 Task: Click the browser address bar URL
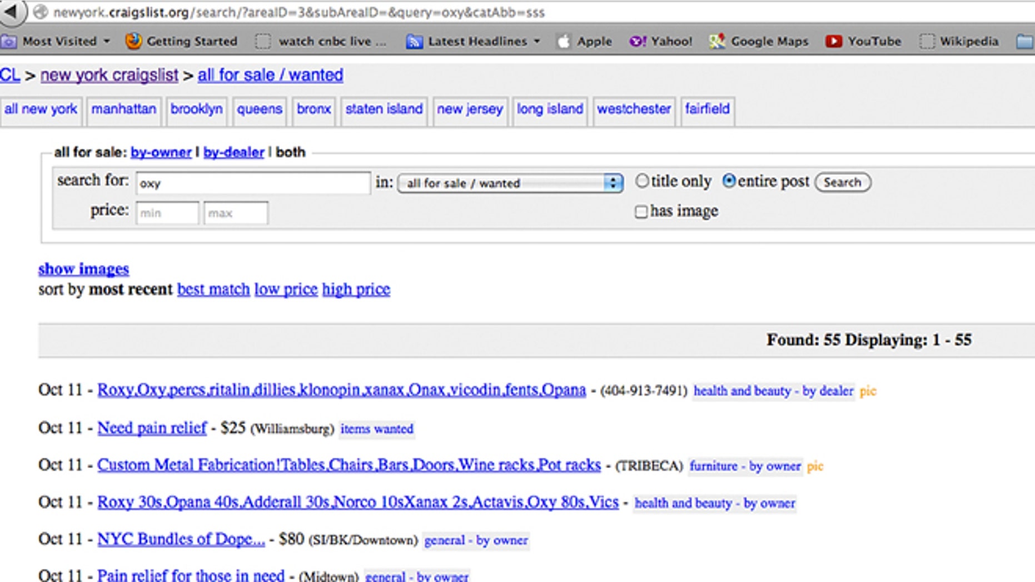click(x=299, y=12)
